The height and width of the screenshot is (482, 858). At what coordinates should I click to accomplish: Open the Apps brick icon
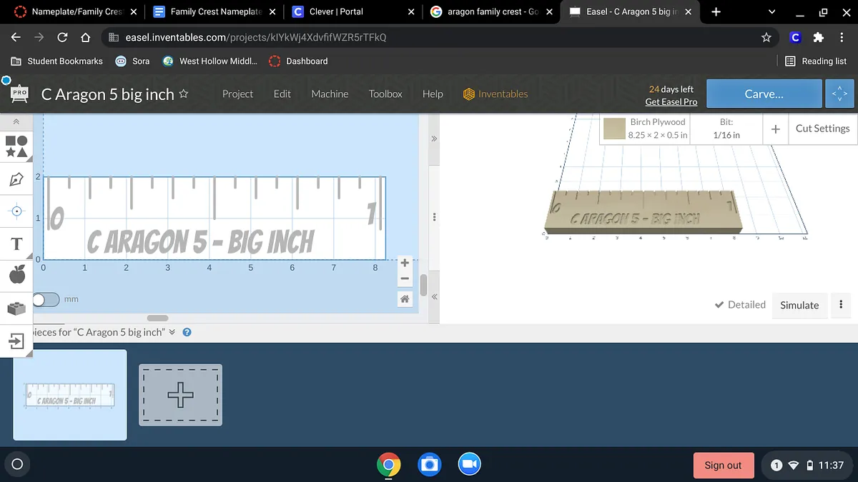[16, 308]
